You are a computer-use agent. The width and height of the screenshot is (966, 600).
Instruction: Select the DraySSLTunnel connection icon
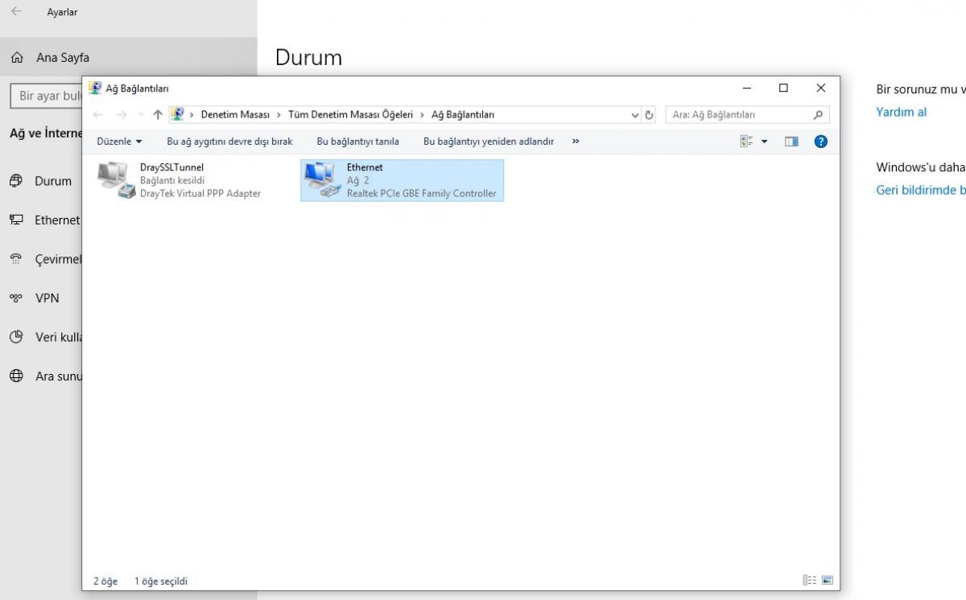[x=114, y=180]
